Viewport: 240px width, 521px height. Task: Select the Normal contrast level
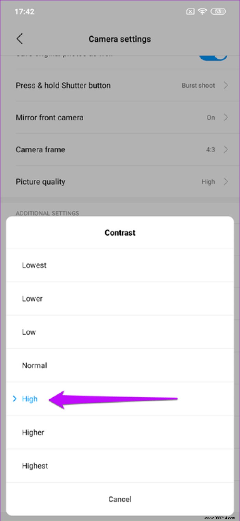34,365
